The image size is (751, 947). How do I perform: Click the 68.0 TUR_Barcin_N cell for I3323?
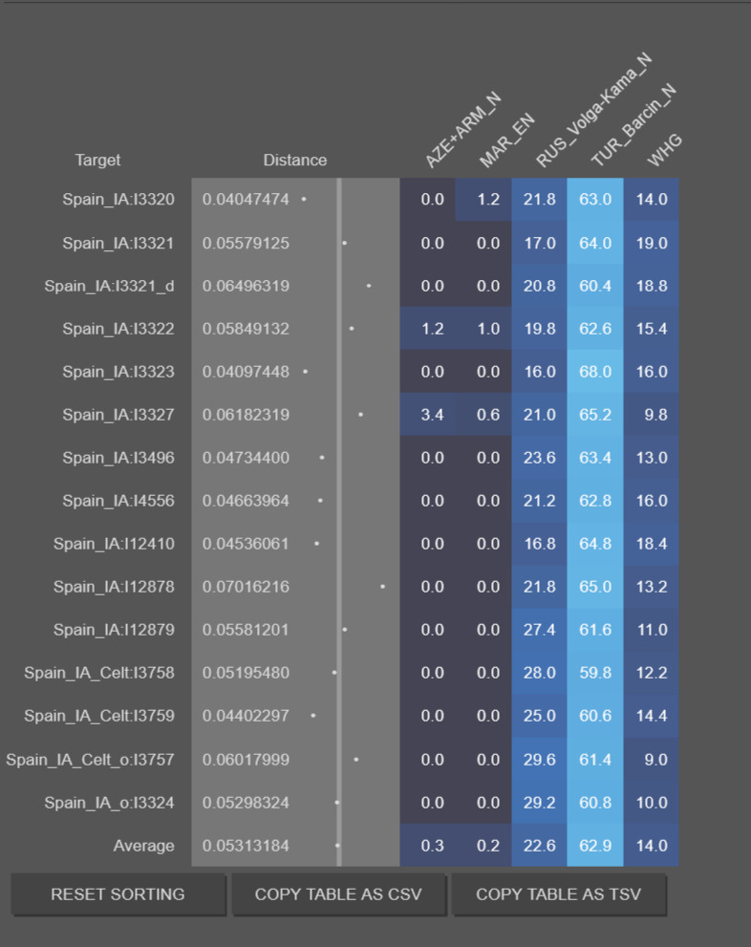595,372
